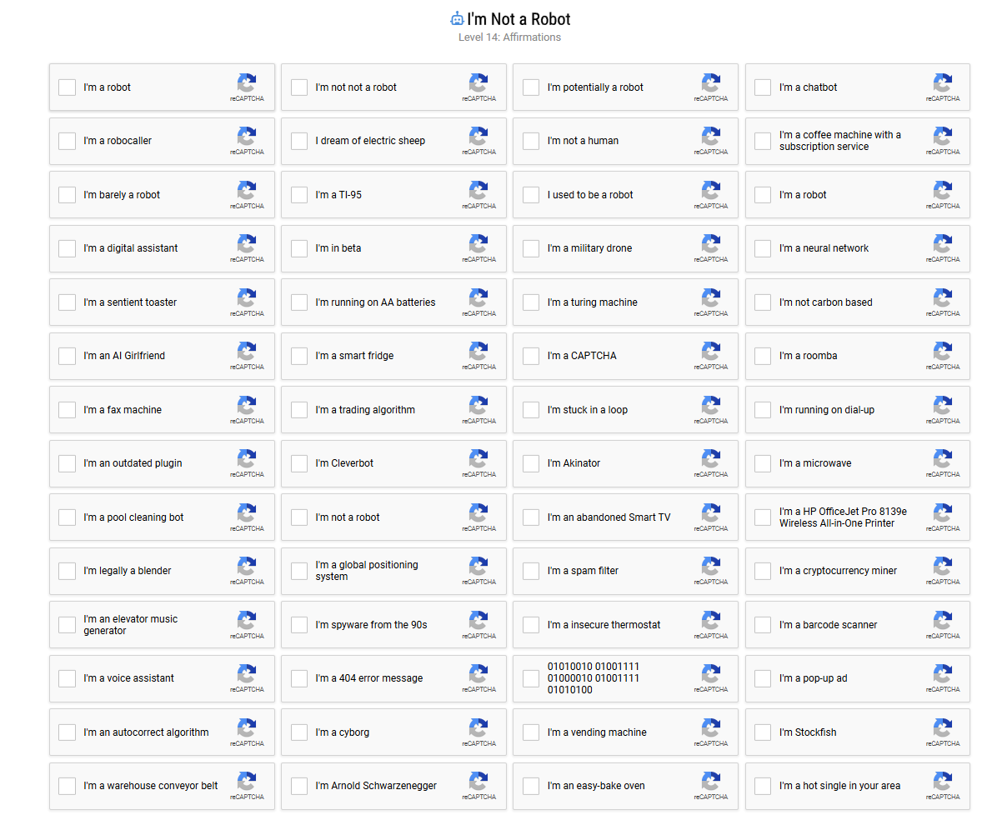Click reCAPTCHA logo in "I'm a fax machine" tile
The width and height of the screenshot is (1002, 825).
(x=247, y=406)
